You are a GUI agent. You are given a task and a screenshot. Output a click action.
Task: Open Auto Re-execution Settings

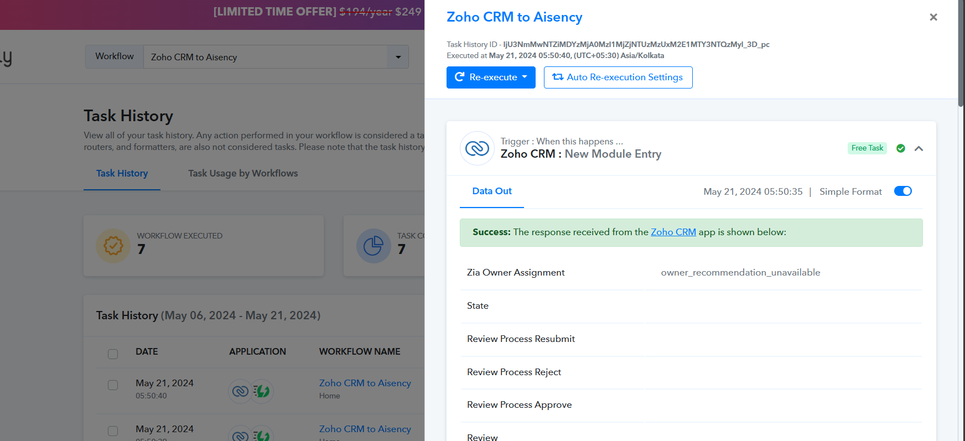[618, 77]
